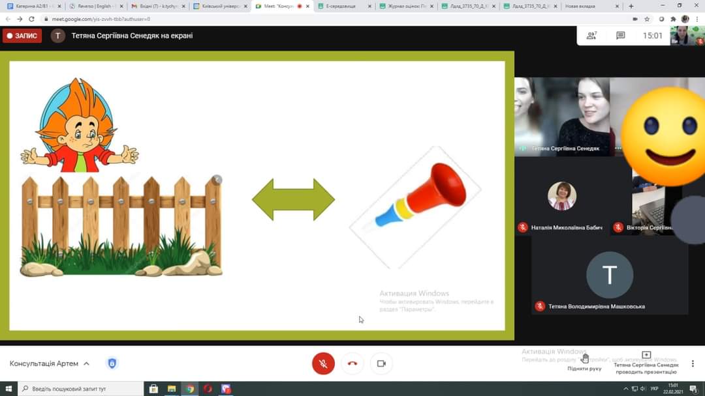Click the red ЗАПИС recording indicator

click(22, 36)
